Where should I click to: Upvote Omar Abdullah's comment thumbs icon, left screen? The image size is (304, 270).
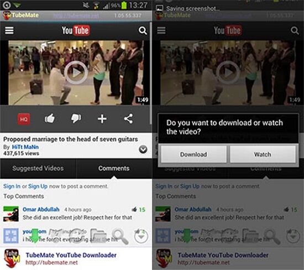click(x=134, y=210)
